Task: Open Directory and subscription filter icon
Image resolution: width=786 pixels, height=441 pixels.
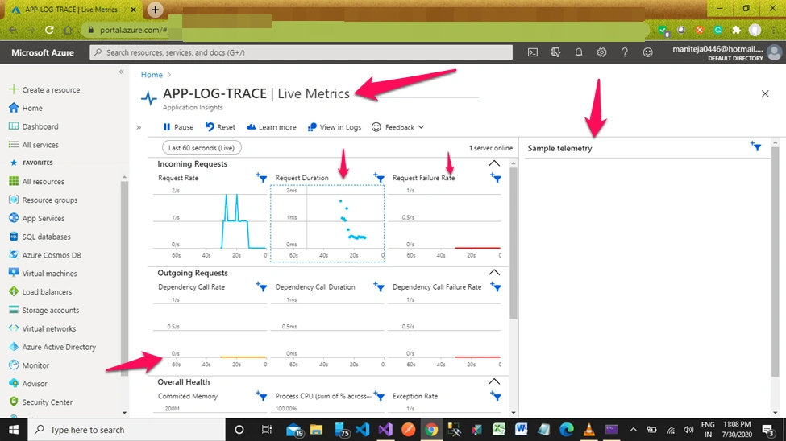Action: [555, 52]
